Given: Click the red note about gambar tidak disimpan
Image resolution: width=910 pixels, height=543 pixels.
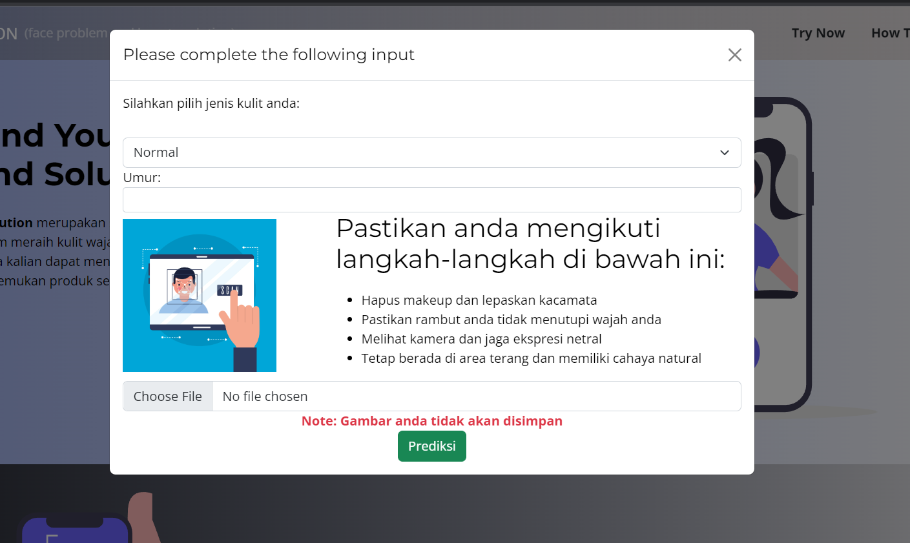Looking at the screenshot, I should tap(431, 420).
